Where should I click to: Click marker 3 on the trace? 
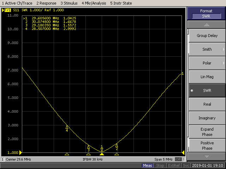click(x=89, y=148)
